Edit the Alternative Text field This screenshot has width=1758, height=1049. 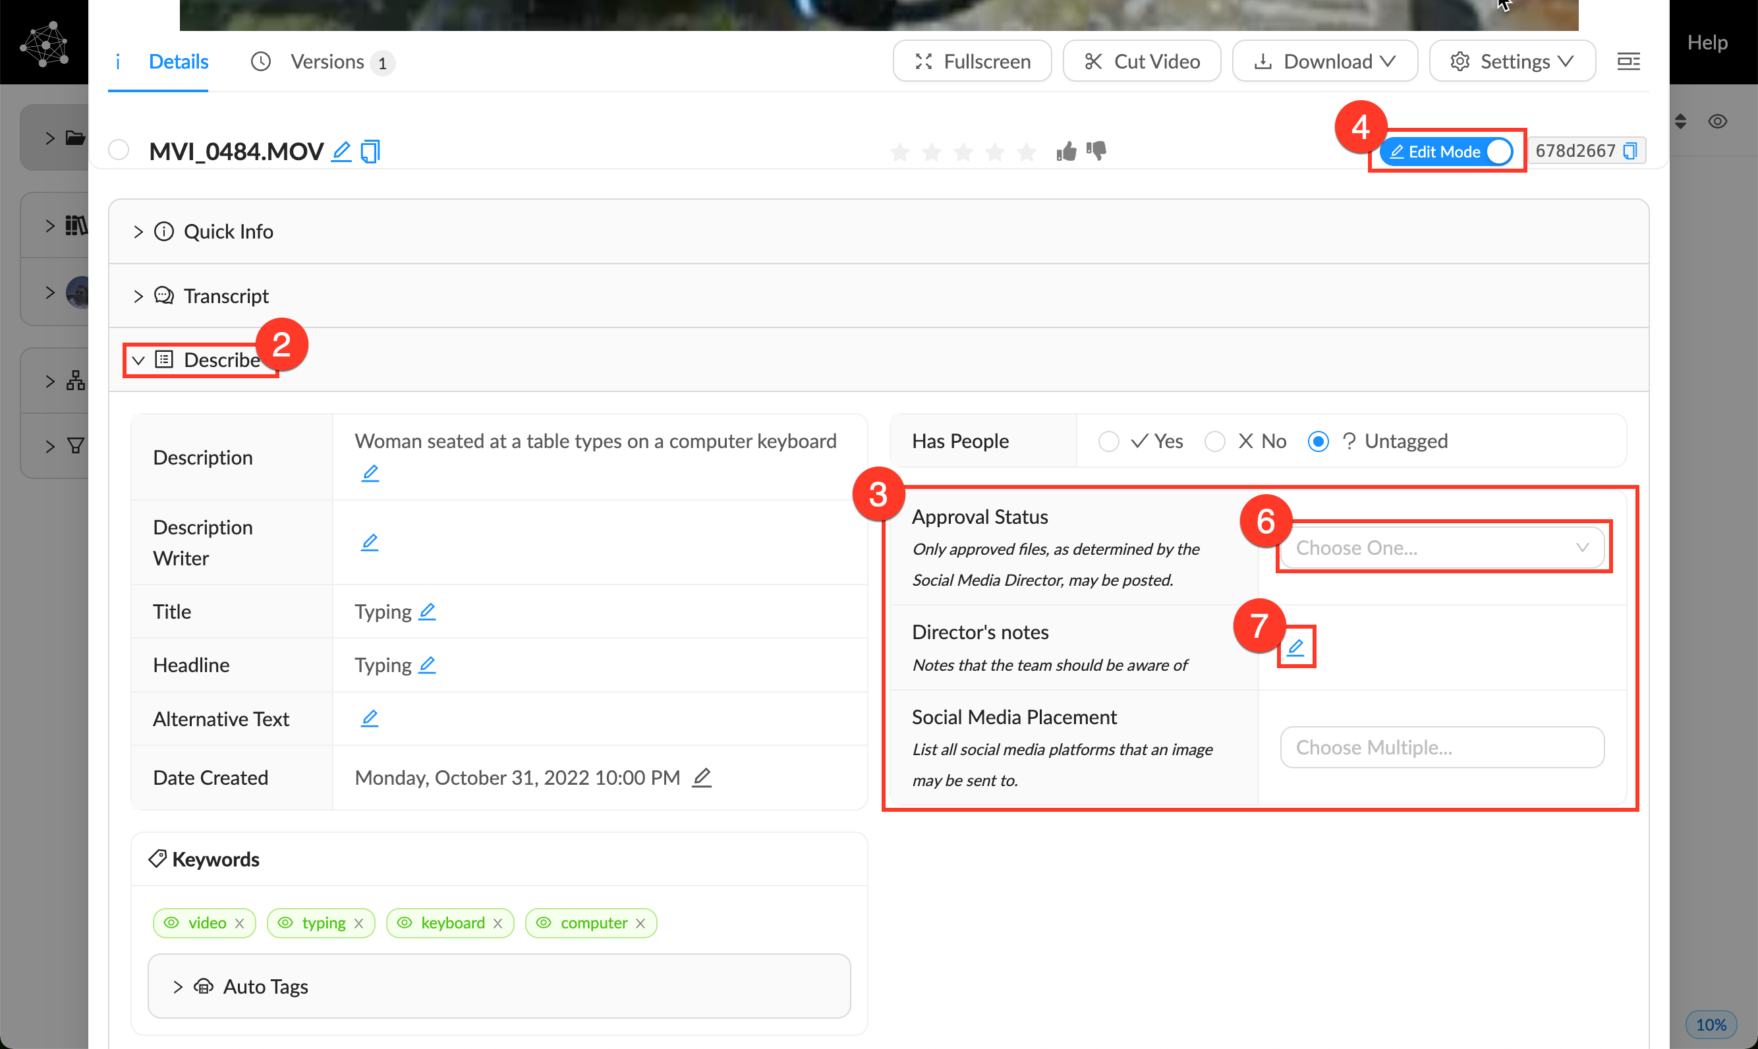click(369, 718)
